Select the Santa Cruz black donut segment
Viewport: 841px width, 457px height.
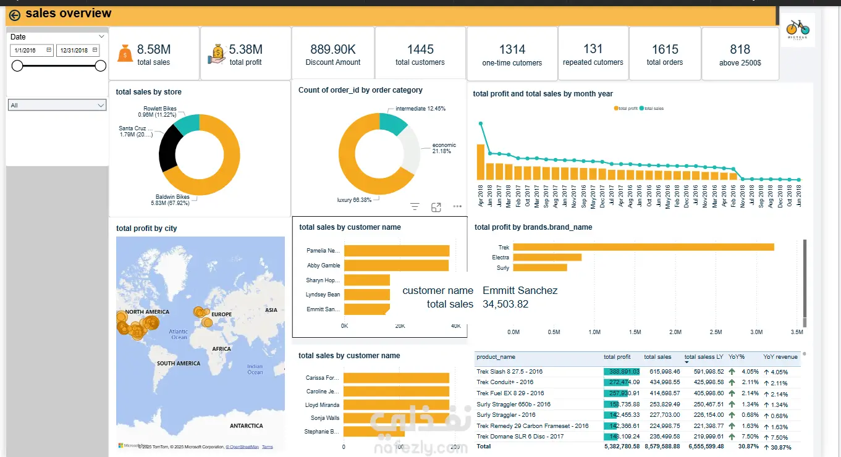point(167,149)
